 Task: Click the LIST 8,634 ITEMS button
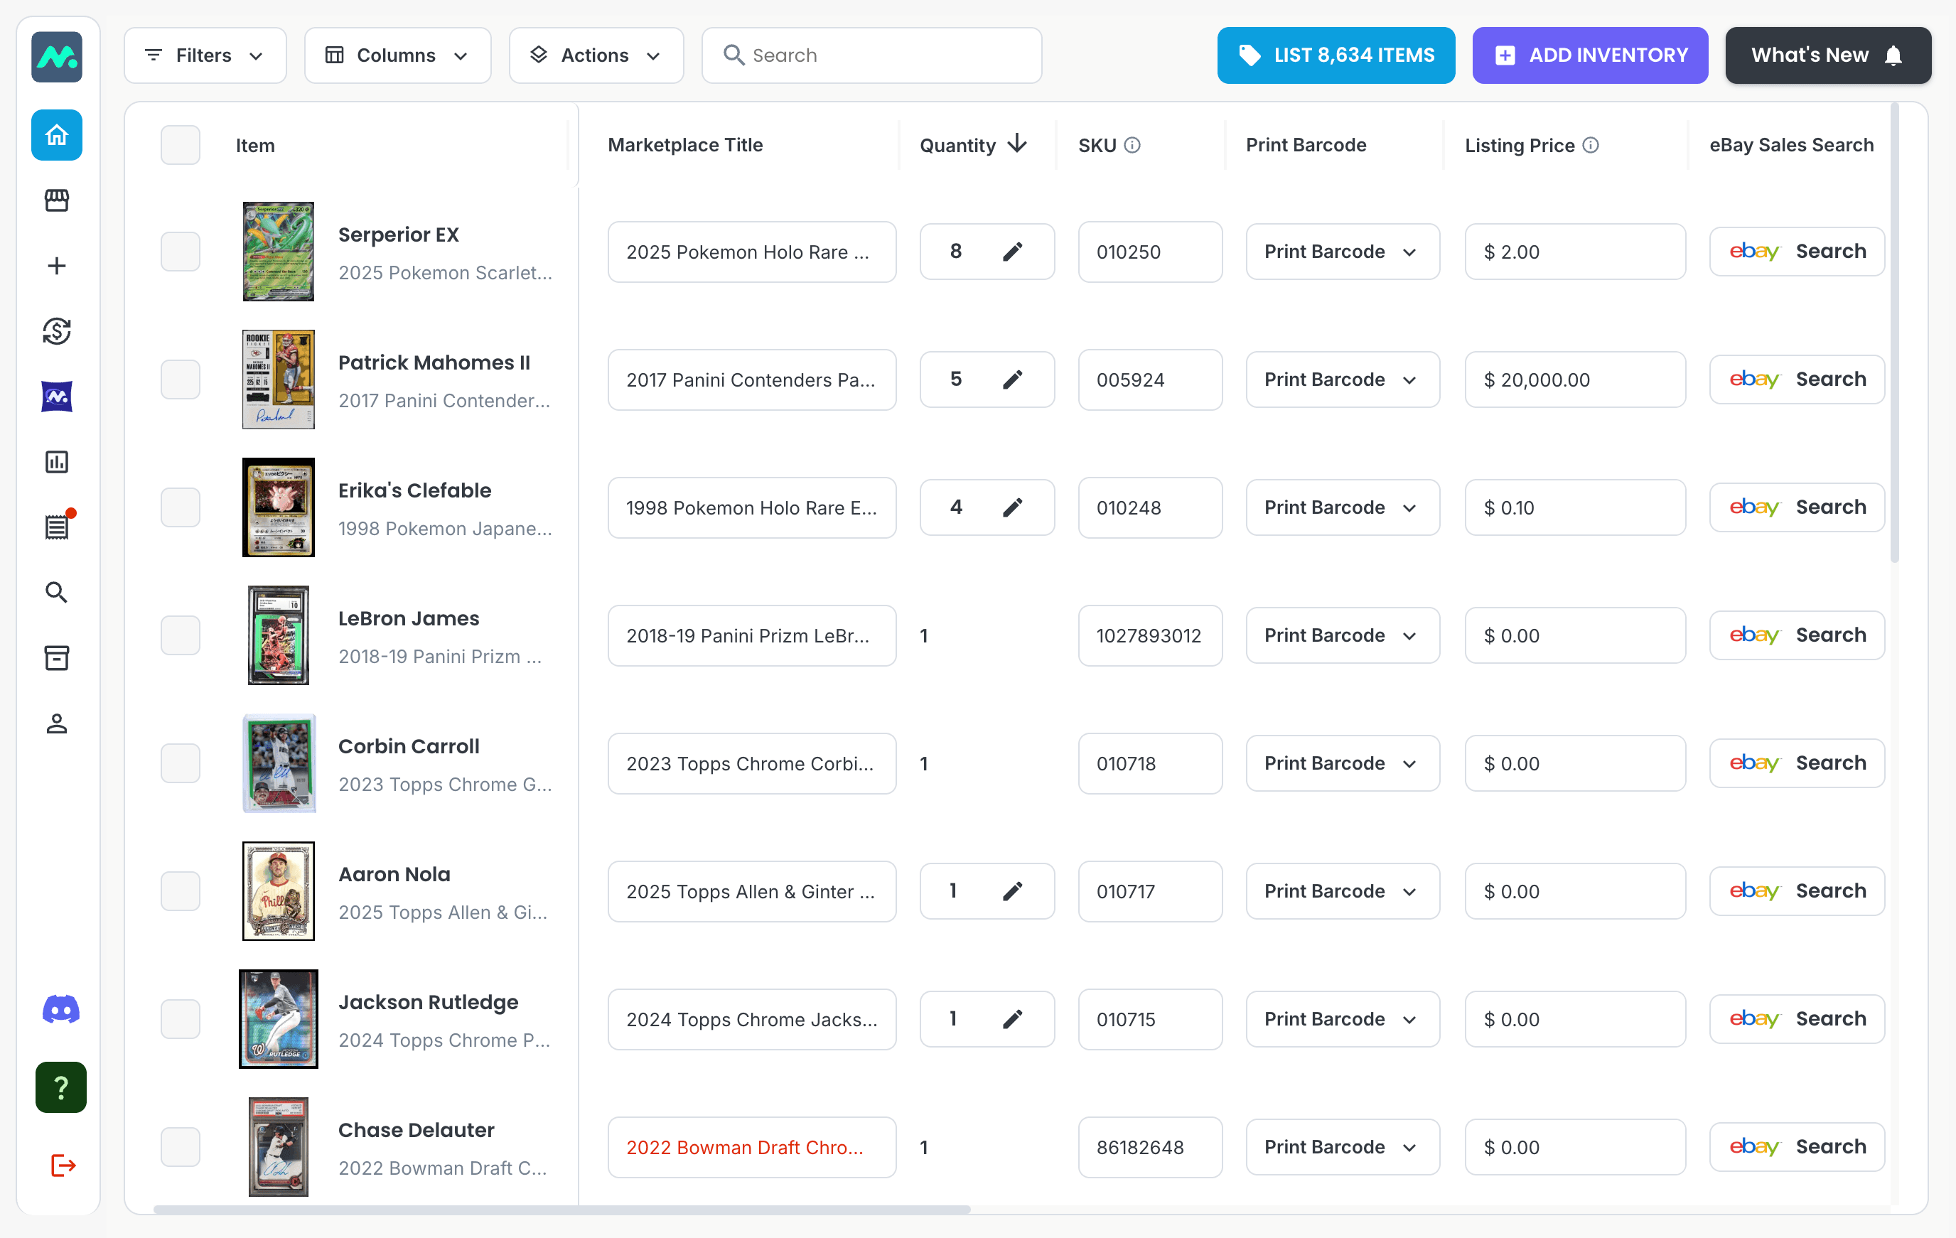1336,55
